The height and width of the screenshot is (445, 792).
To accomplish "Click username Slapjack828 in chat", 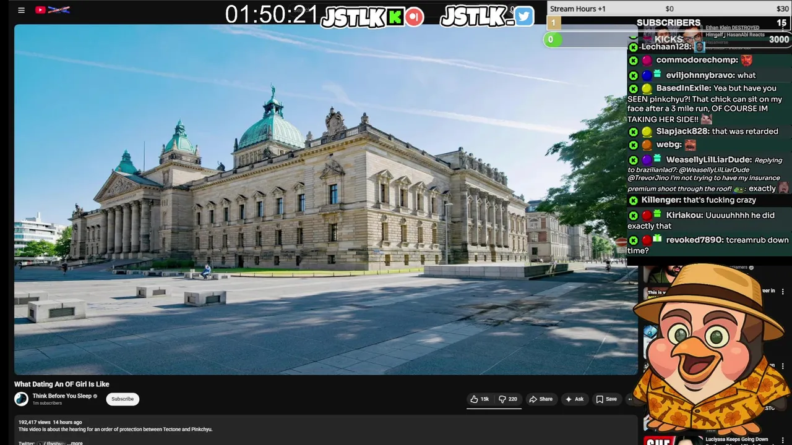I will tap(682, 132).
